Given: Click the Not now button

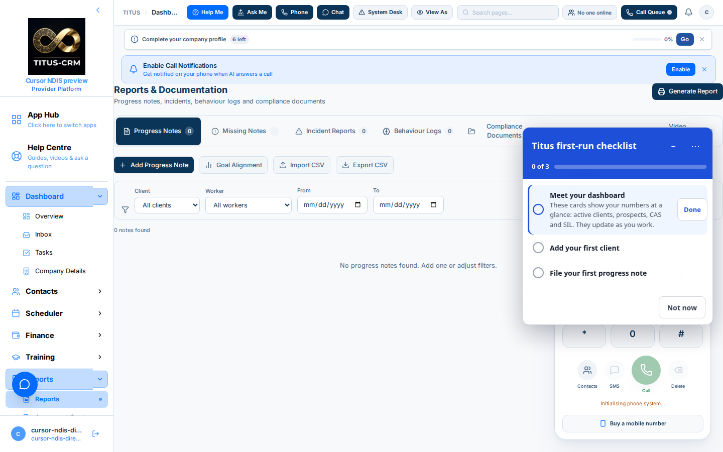Looking at the screenshot, I should pyautogui.click(x=682, y=307).
